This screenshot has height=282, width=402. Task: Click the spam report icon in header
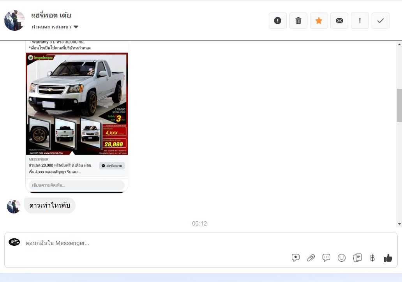coord(278,21)
